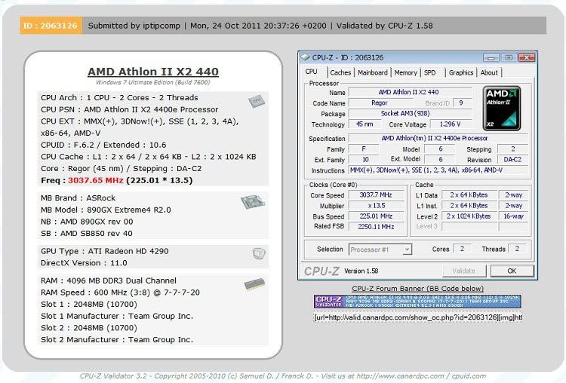Click the Threads count value

(x=517, y=249)
